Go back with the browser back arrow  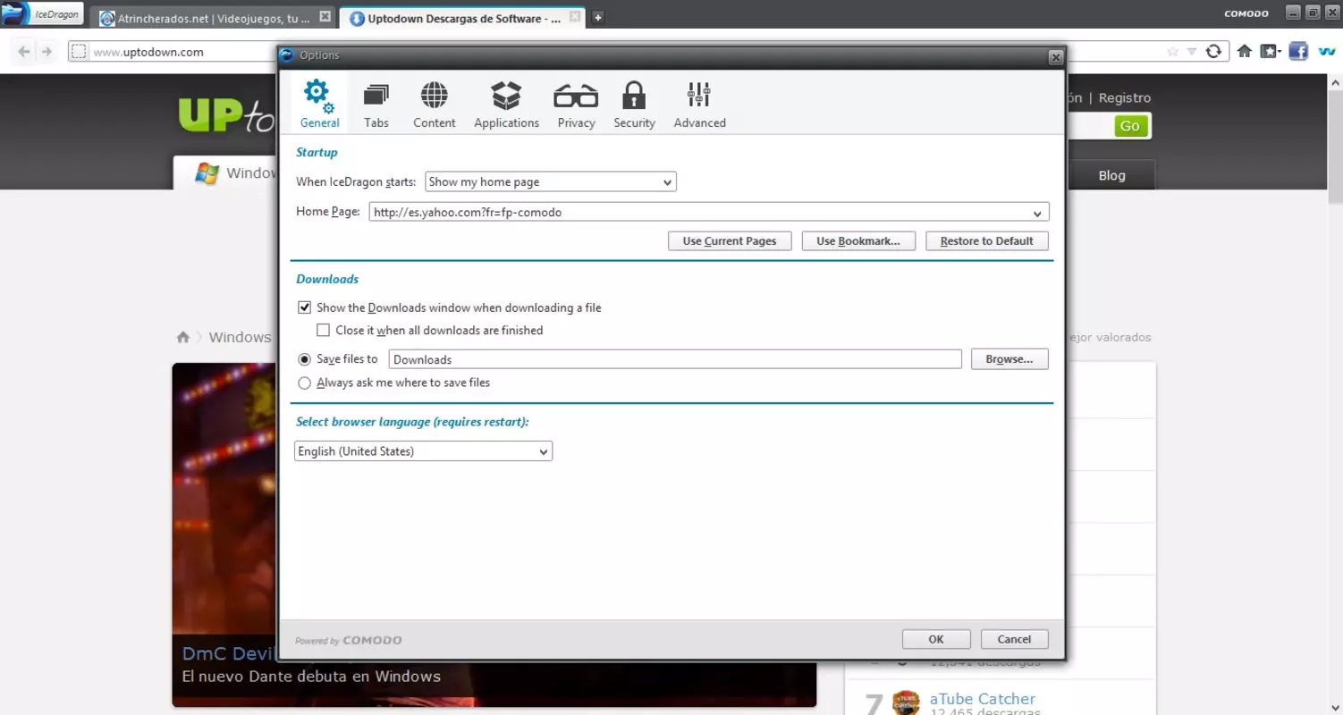(x=24, y=52)
